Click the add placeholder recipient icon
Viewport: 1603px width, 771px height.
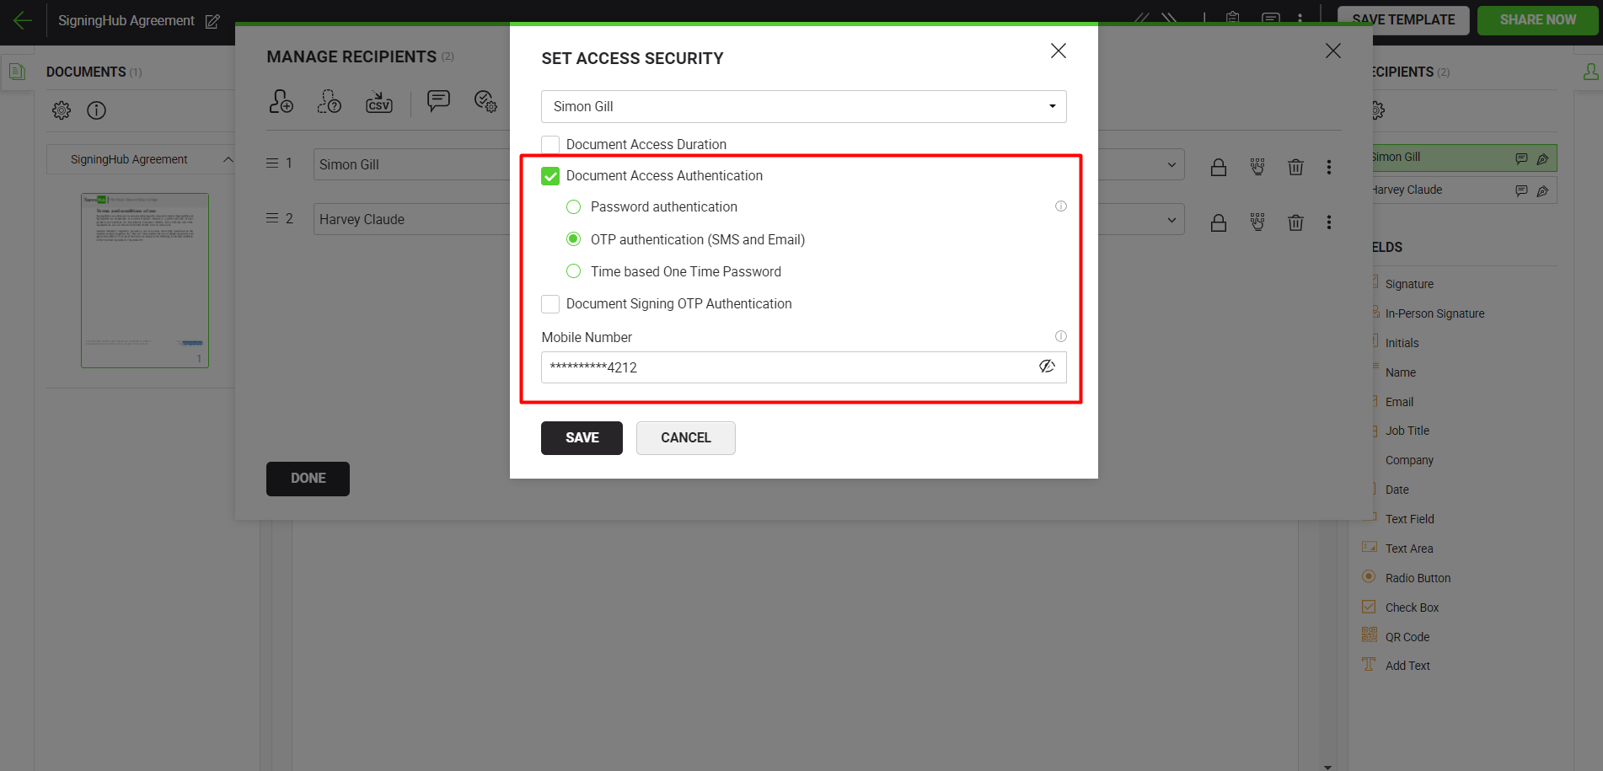329,102
